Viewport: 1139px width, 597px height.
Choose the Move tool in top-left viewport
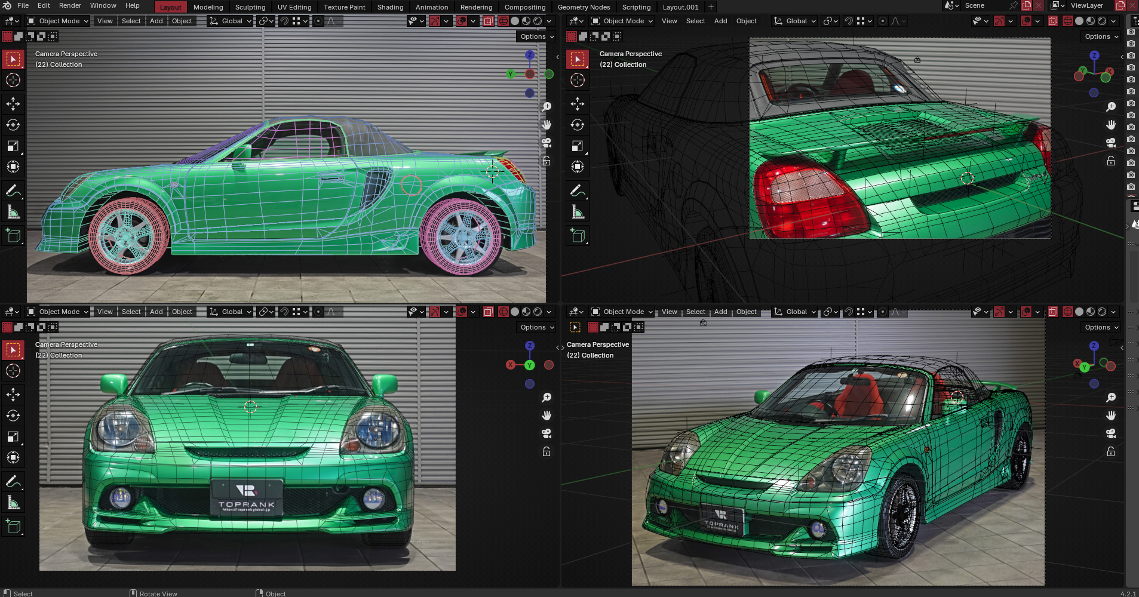[x=13, y=104]
